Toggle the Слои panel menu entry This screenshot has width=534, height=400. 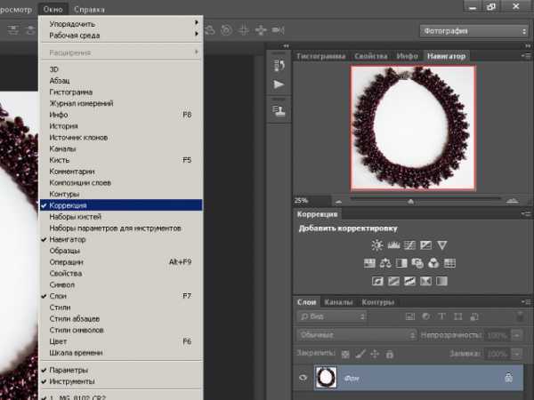coord(57,295)
